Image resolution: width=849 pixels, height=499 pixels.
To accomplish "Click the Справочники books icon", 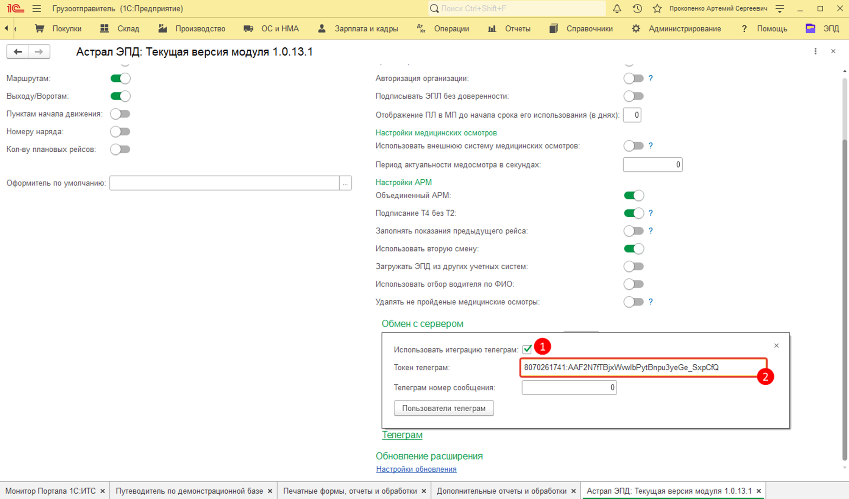I will pos(554,28).
